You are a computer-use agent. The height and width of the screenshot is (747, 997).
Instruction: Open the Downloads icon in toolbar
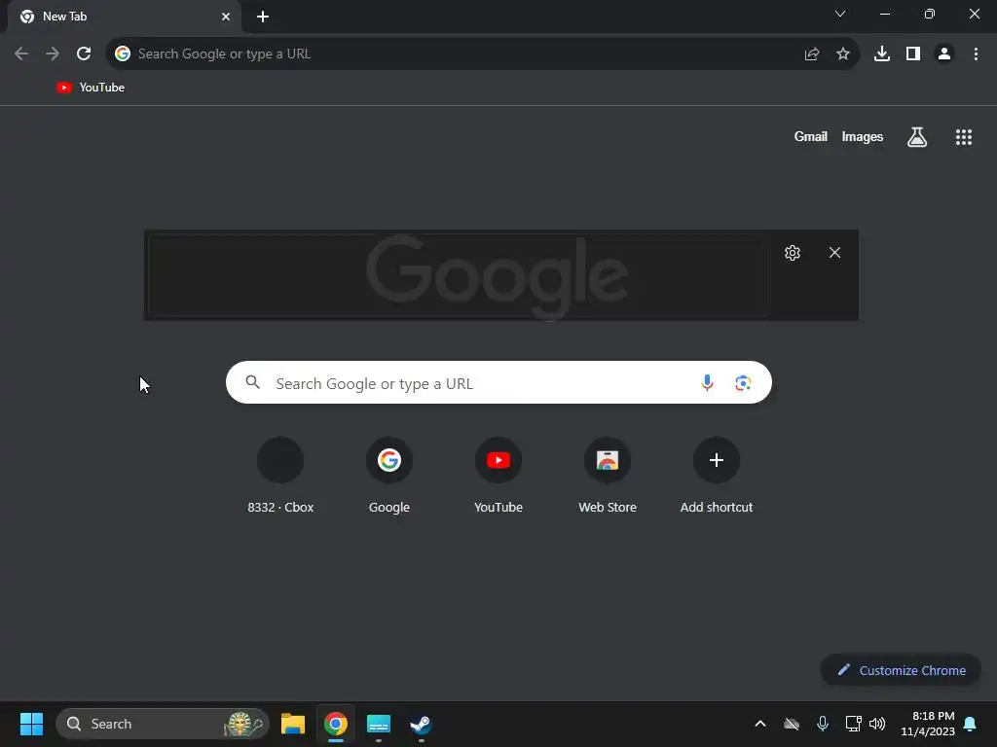(882, 54)
